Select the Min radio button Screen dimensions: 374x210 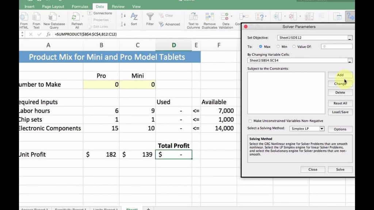[x=278, y=47]
